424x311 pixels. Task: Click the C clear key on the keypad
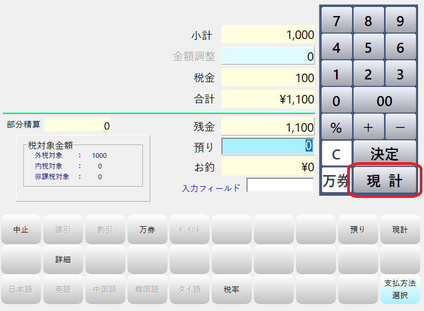point(336,154)
